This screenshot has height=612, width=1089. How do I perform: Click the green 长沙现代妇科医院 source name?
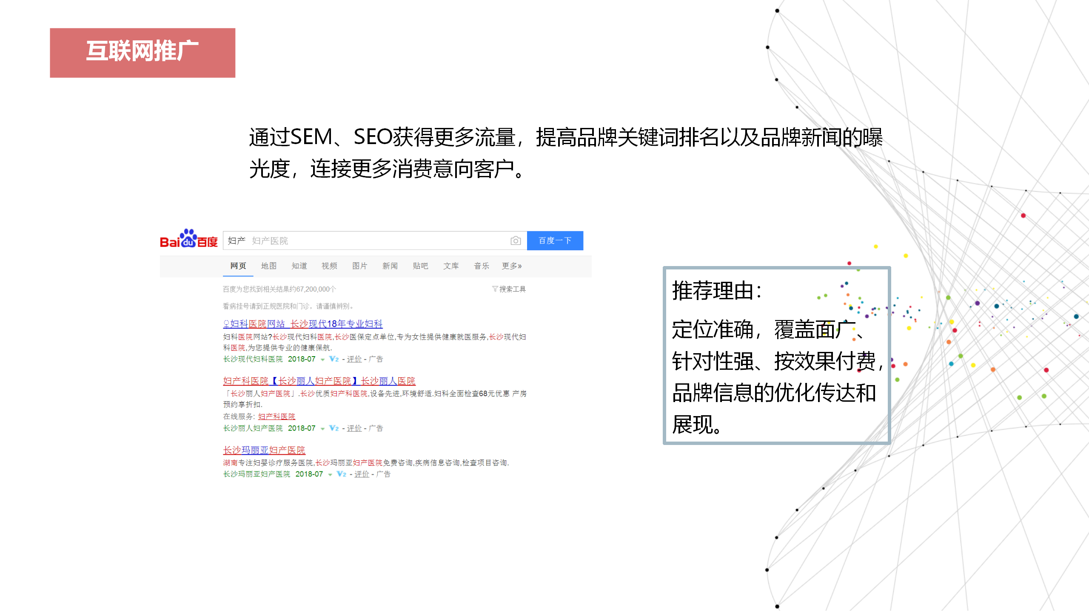pyautogui.click(x=253, y=359)
